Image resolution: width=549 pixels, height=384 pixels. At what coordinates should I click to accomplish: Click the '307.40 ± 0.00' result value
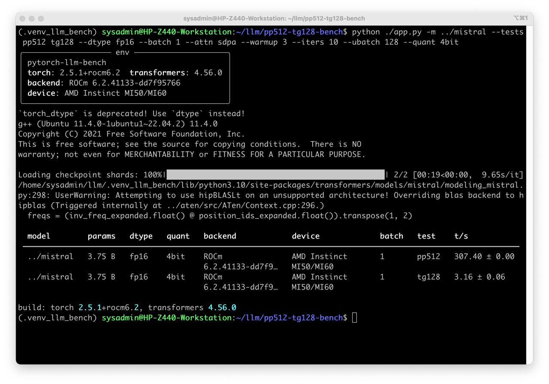484,257
